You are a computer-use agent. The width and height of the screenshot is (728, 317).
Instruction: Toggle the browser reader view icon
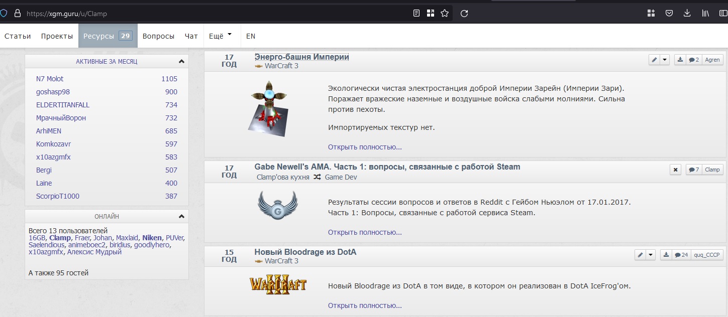point(417,14)
